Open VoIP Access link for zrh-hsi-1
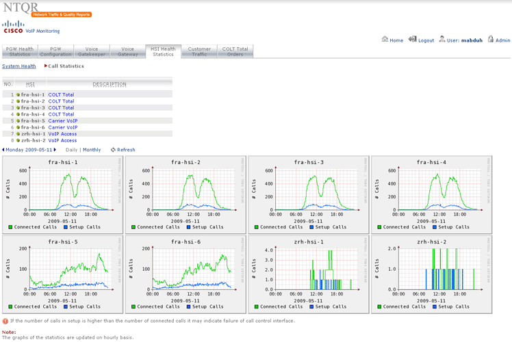The width and height of the screenshot is (512, 342). (62, 134)
